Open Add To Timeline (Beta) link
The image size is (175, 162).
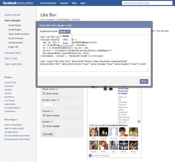(14, 129)
